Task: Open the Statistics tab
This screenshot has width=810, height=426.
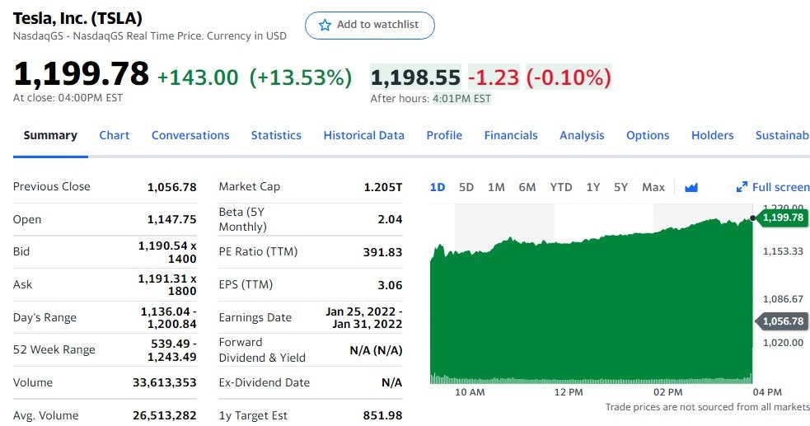Action: [x=276, y=135]
